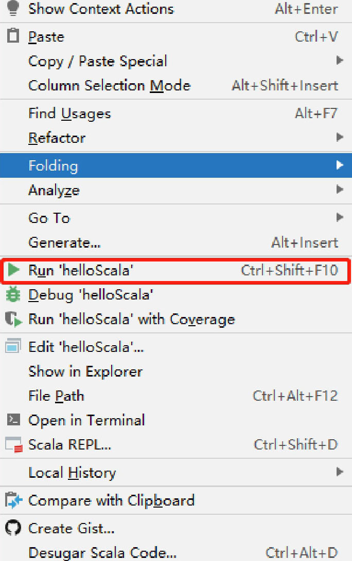
Task: Choose Desugar Scala Code...
Action: click(x=176, y=552)
